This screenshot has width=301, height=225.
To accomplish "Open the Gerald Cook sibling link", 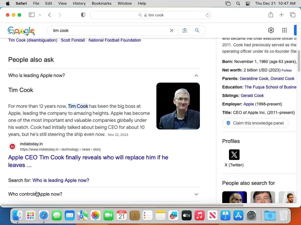I will [252, 96].
